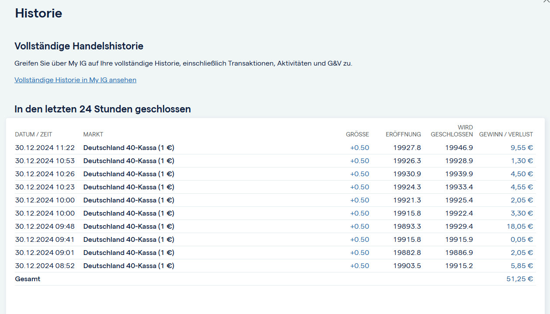Click the GRÖSSE column header
550x314 pixels.
click(357, 134)
